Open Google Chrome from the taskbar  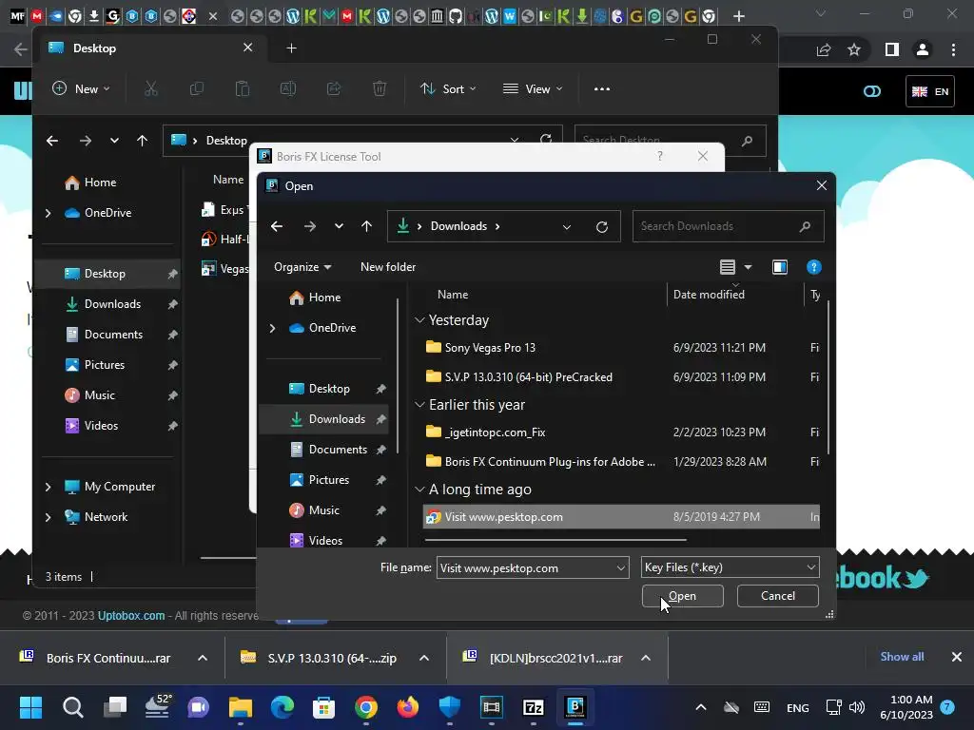point(366,707)
